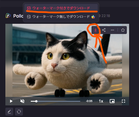Click the video progress slider handle
The height and width of the screenshot is (117, 139).
coord(36,101)
